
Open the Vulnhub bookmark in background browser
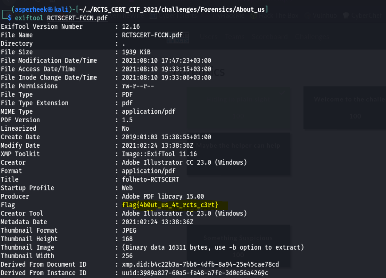[321, 15]
